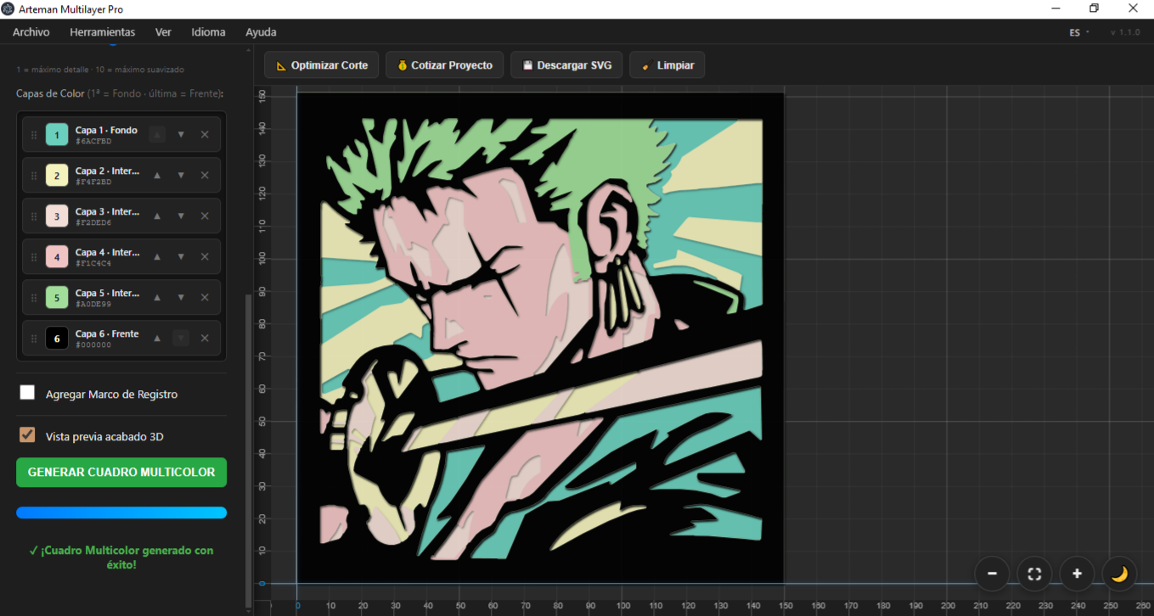Click GENERAR CUADRO MULTICOLOR button
This screenshot has width=1154, height=616.
(121, 473)
